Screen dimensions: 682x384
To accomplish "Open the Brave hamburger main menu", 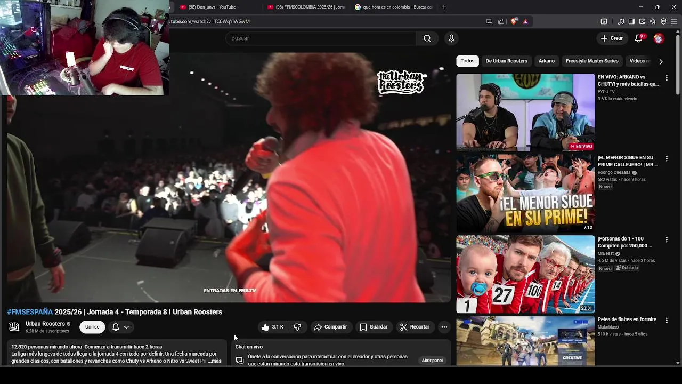I will pyautogui.click(x=675, y=21).
